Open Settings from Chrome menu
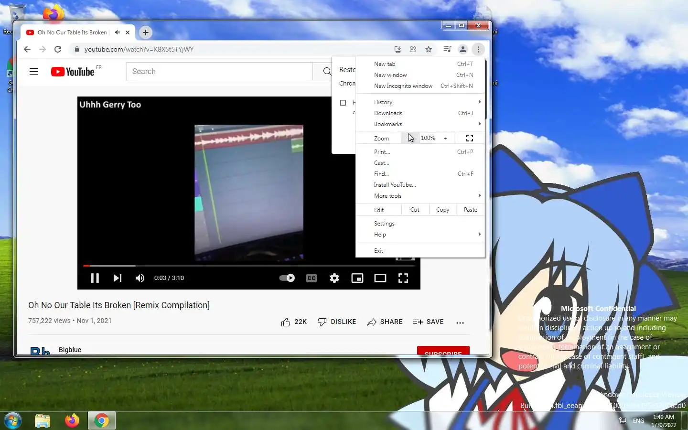This screenshot has width=688, height=430. (x=420, y=224)
